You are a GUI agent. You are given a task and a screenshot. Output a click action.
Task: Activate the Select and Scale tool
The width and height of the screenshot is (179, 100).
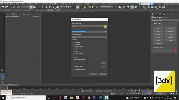[54, 7]
